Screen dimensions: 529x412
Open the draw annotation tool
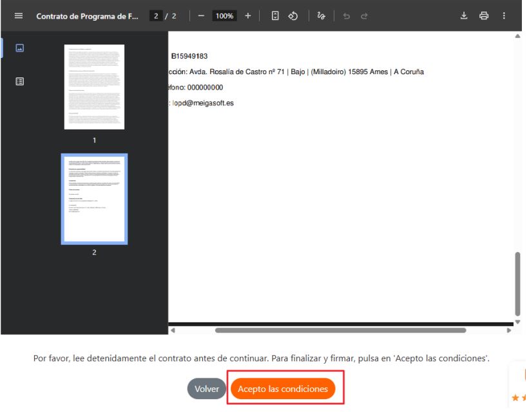pos(320,15)
